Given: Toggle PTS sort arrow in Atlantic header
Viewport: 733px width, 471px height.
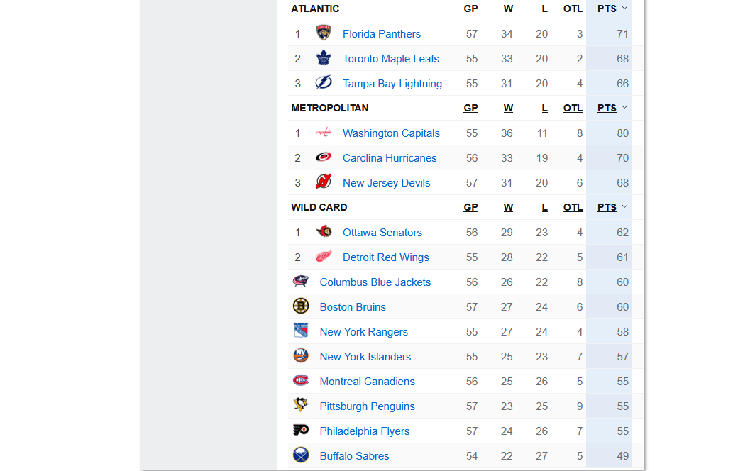Looking at the screenshot, I should click(x=624, y=8).
